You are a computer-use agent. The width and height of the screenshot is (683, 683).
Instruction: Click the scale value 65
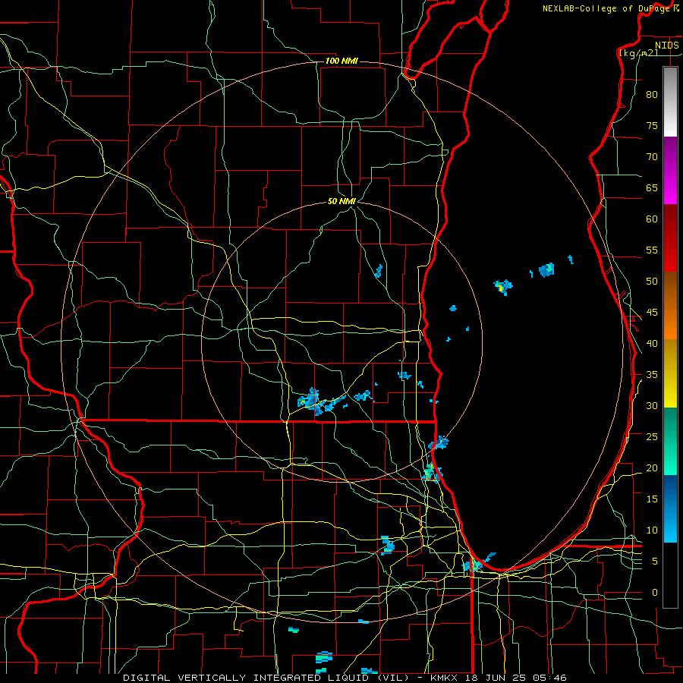coord(652,188)
